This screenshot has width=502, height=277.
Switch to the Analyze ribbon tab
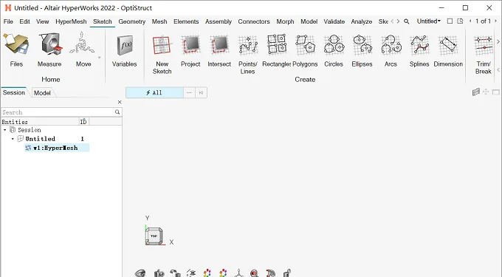click(x=362, y=21)
